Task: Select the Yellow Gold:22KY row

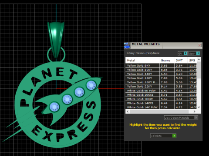Action: tap(161, 87)
